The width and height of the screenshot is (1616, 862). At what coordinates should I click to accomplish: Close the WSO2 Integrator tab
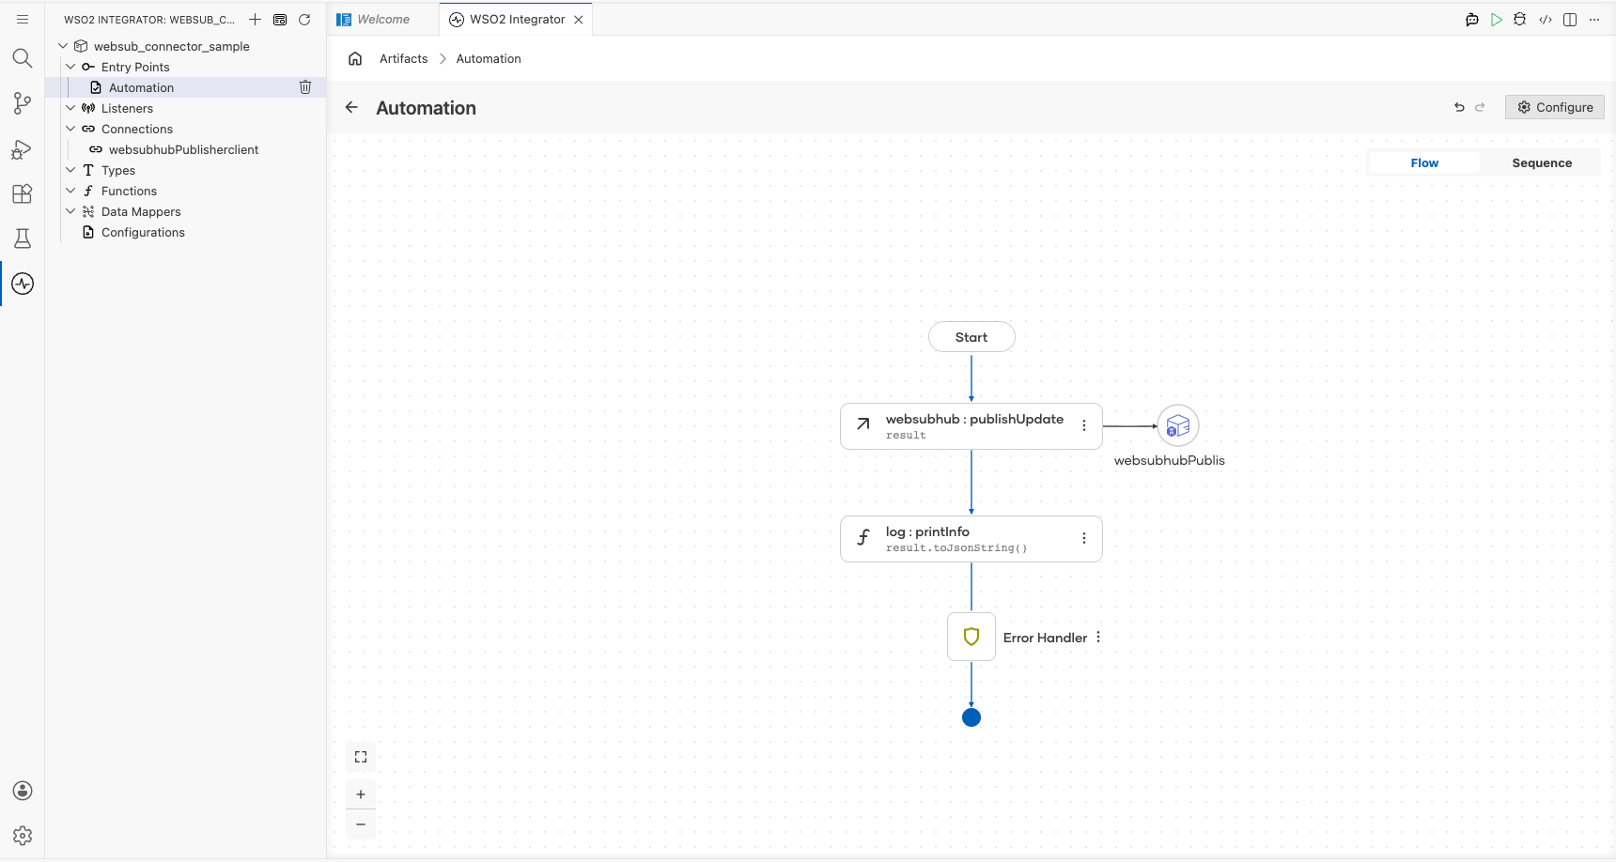click(579, 19)
